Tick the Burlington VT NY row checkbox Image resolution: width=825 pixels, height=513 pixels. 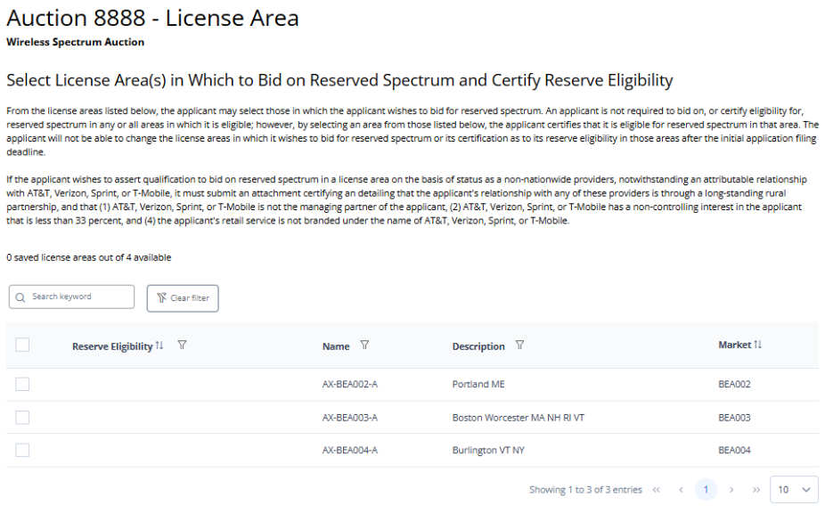coord(22,450)
